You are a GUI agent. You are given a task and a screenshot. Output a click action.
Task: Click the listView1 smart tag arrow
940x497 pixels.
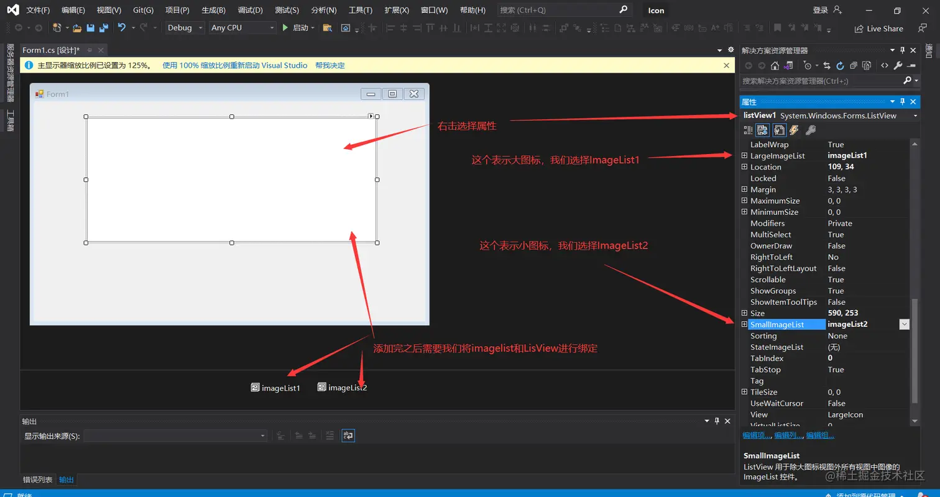point(371,116)
